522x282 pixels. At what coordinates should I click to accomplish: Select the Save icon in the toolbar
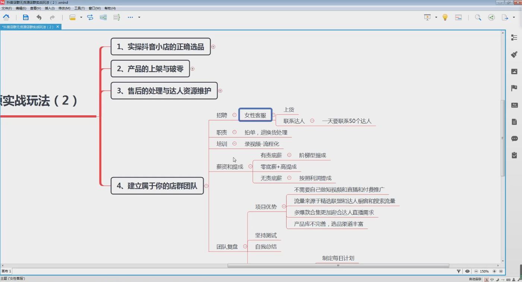25,17
